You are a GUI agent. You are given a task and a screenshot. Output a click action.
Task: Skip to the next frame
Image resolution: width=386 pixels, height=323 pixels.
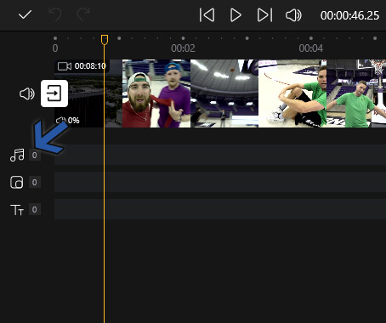pos(264,15)
